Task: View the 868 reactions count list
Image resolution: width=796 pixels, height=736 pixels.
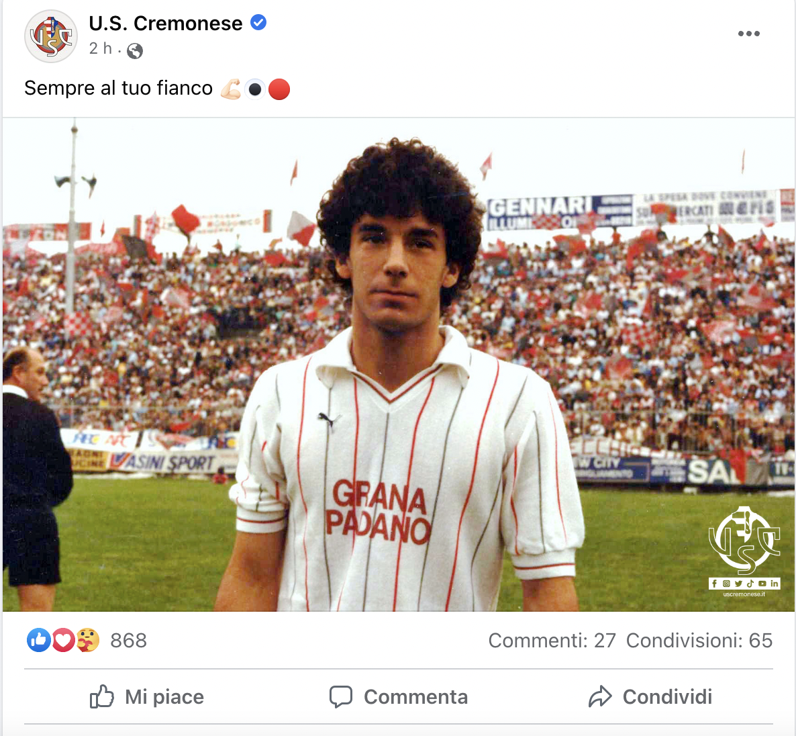Action: coord(128,641)
